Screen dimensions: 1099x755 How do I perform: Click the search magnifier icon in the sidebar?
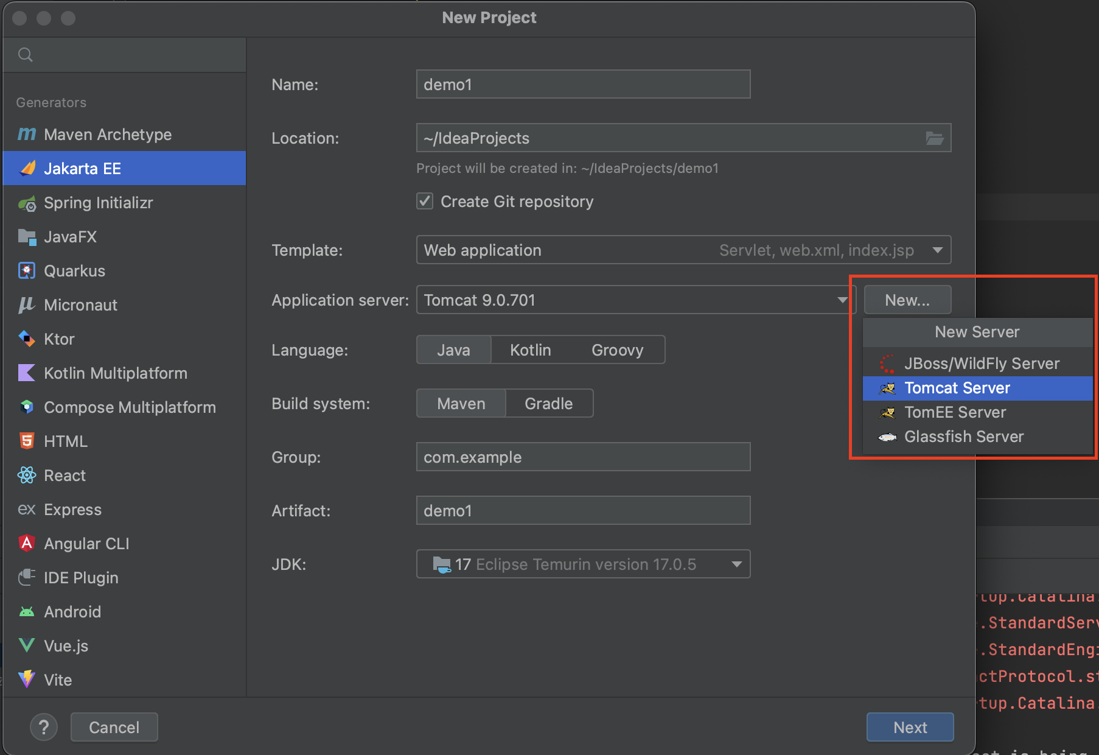pyautogui.click(x=26, y=55)
